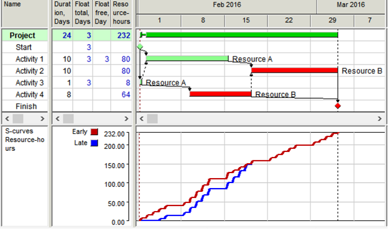Click the S-curves Resource-hours panel label
The height and width of the screenshot is (229, 390).
click(x=24, y=140)
